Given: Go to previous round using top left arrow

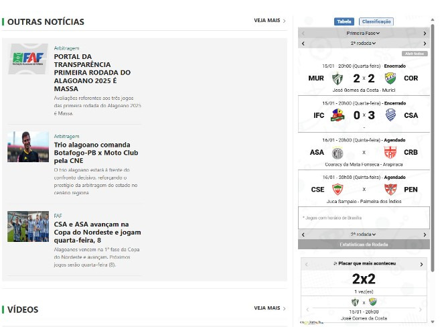Looking at the screenshot, I should click(x=303, y=44).
